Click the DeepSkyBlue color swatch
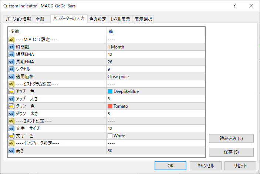The image size is (260, 174). pos(110,91)
